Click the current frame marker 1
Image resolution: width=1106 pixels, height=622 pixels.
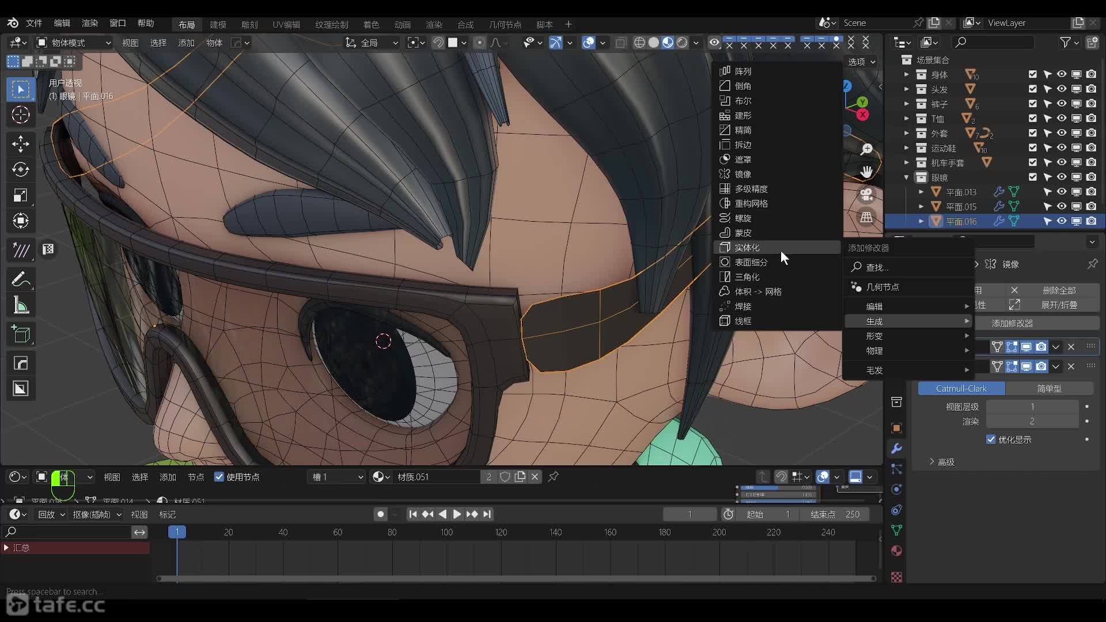[x=177, y=532]
